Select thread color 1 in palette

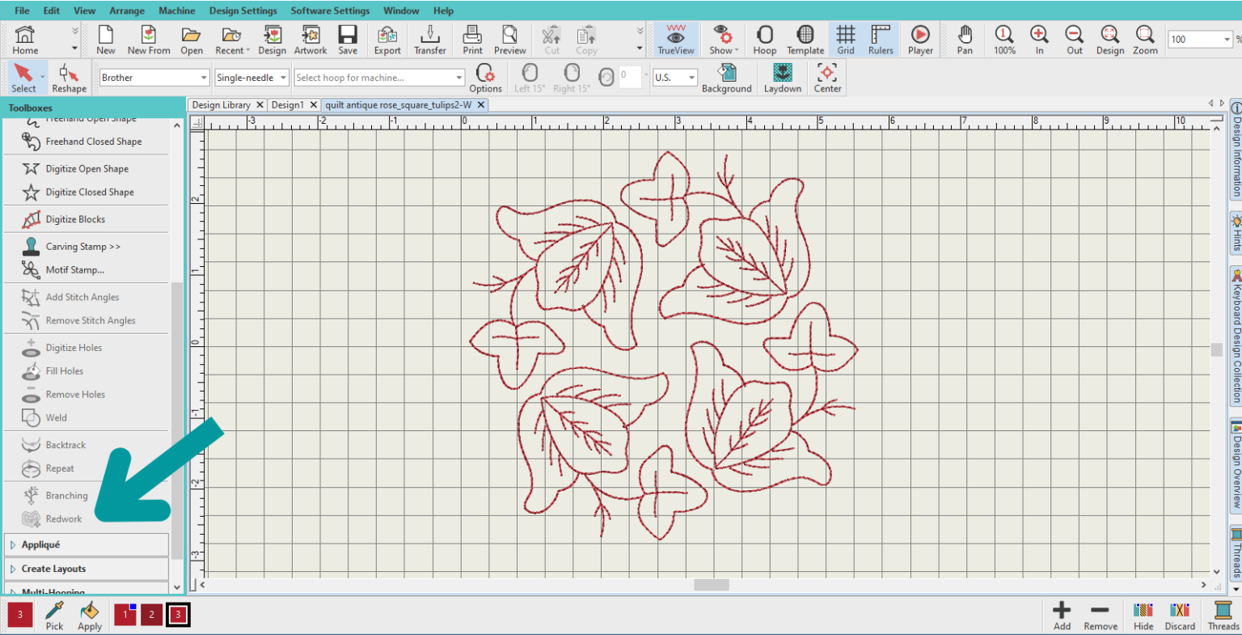coord(125,615)
